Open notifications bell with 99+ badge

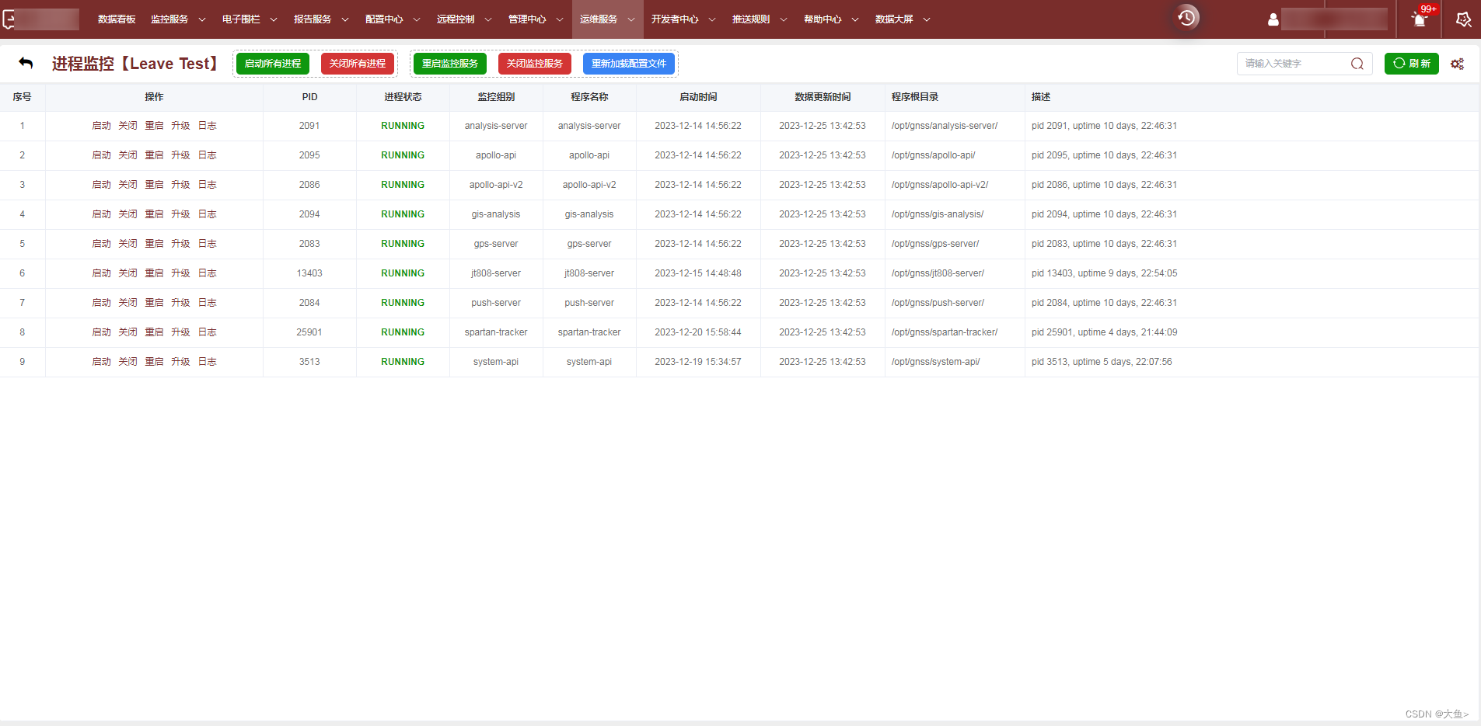pyautogui.click(x=1420, y=19)
